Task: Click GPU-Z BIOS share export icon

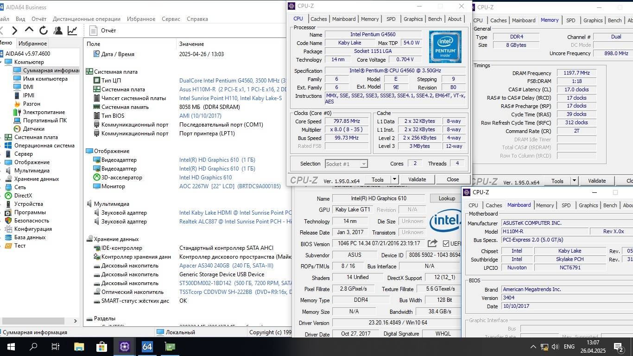Action: pyautogui.click(x=432, y=243)
